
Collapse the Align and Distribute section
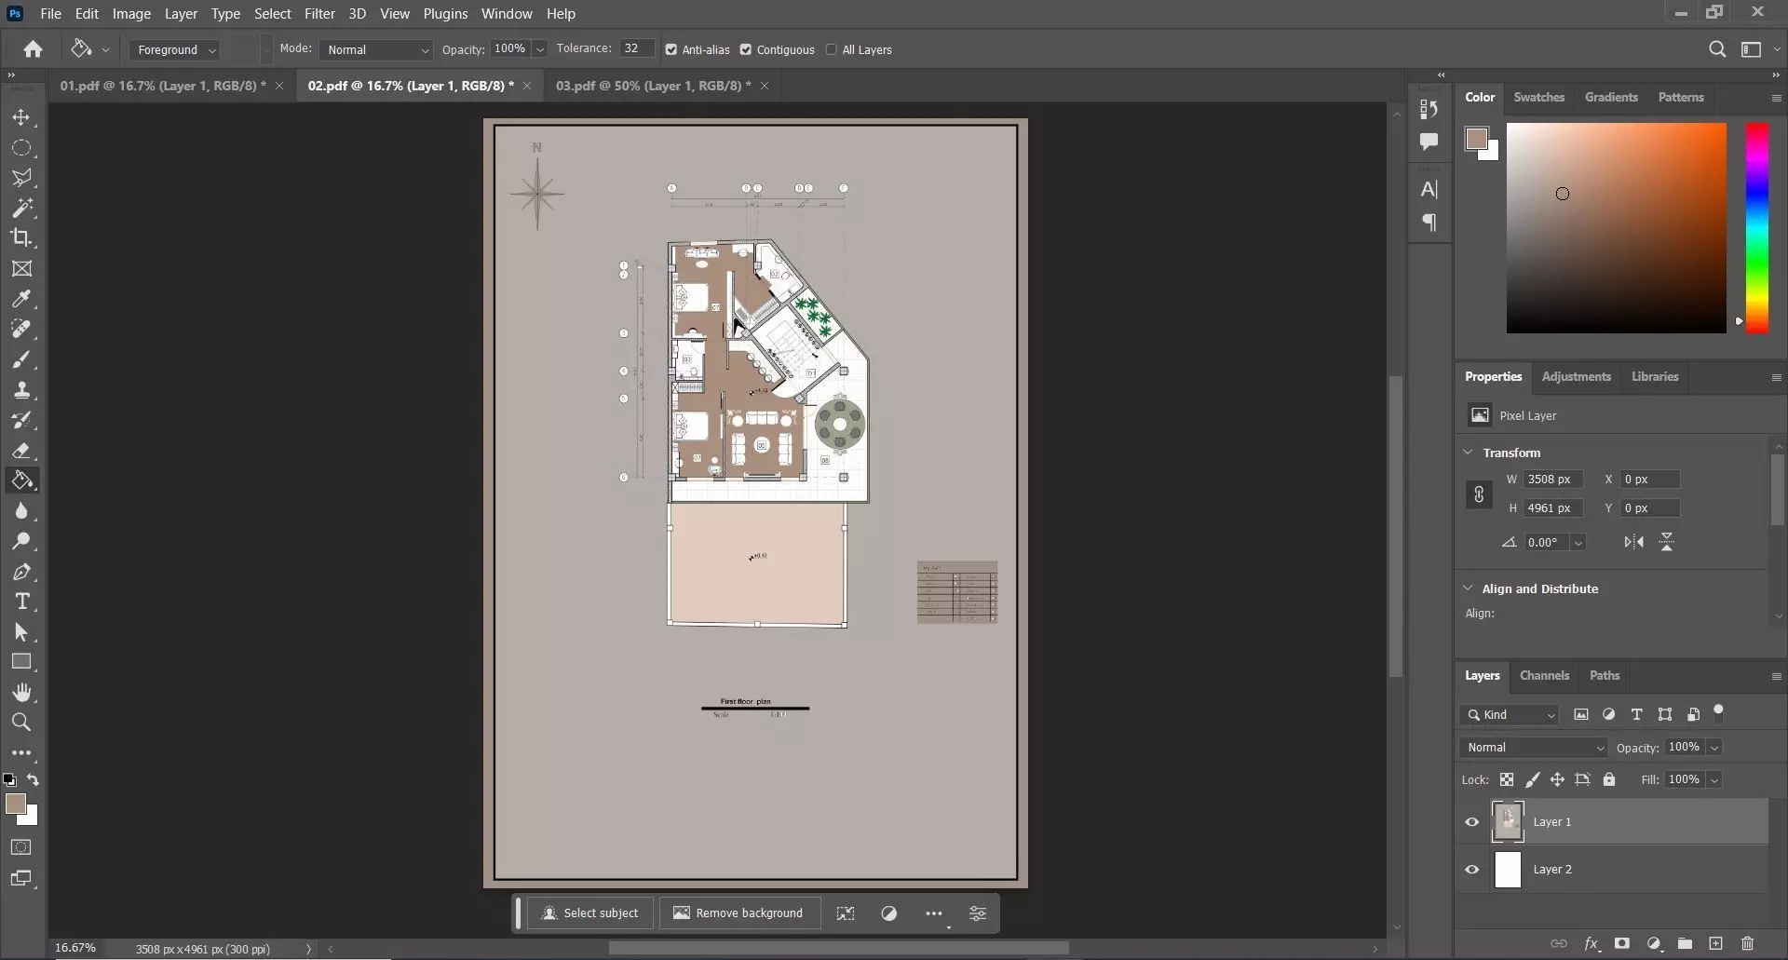[x=1469, y=588]
